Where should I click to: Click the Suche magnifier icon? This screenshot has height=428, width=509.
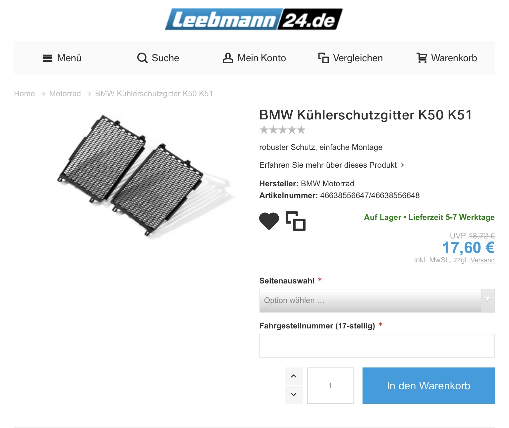pyautogui.click(x=142, y=58)
